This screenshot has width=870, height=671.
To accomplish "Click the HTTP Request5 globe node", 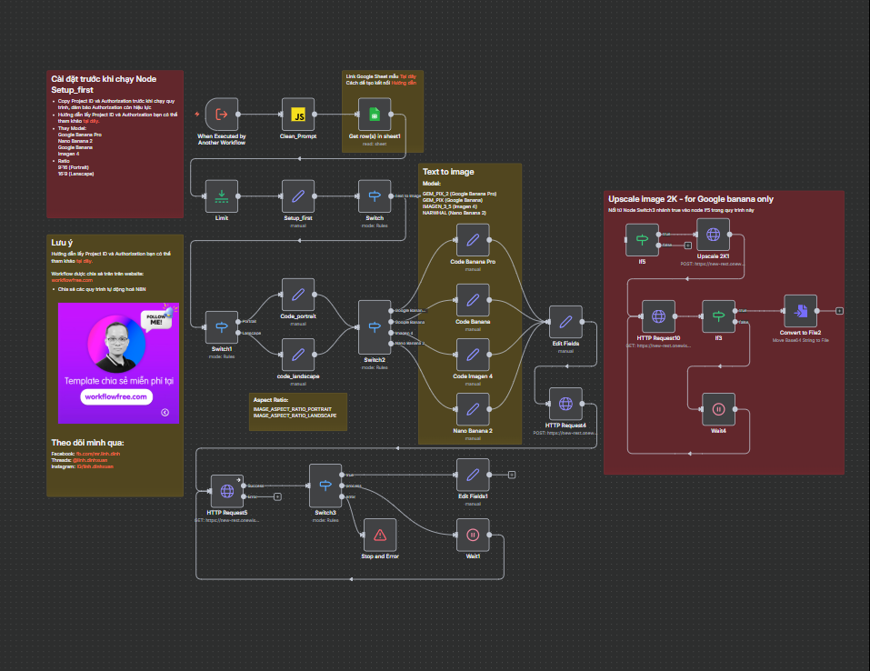I will point(227,492).
